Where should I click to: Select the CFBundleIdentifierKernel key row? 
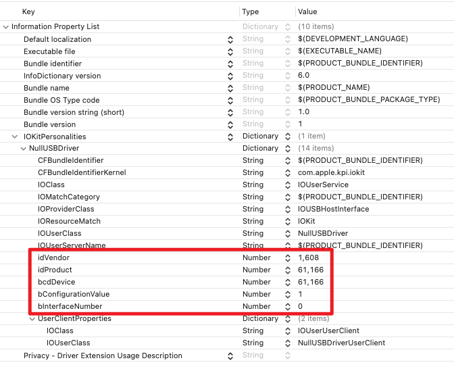point(82,172)
